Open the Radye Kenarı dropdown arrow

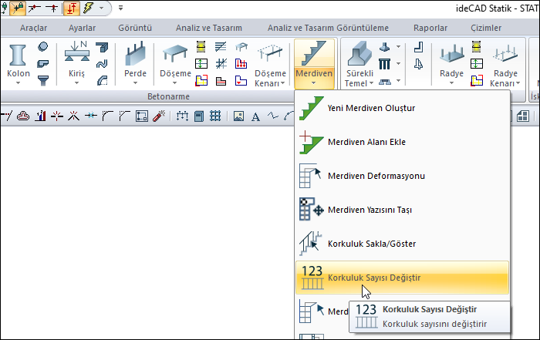pyautogui.click(x=518, y=83)
